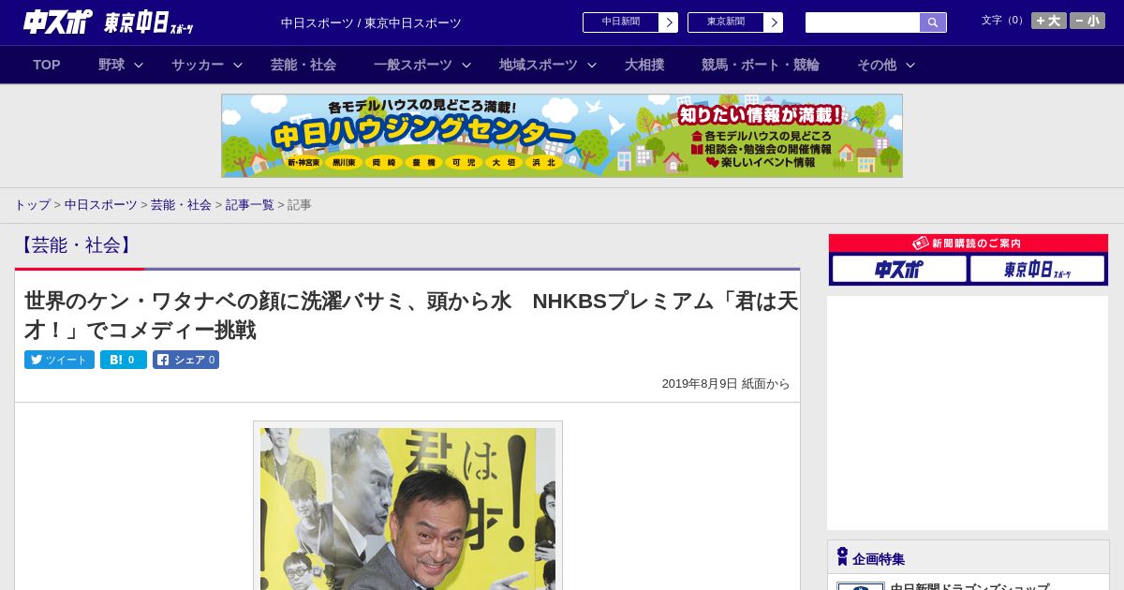The image size is (1124, 590).
Task: Click the 中スポ subscription button
Action: point(899,270)
